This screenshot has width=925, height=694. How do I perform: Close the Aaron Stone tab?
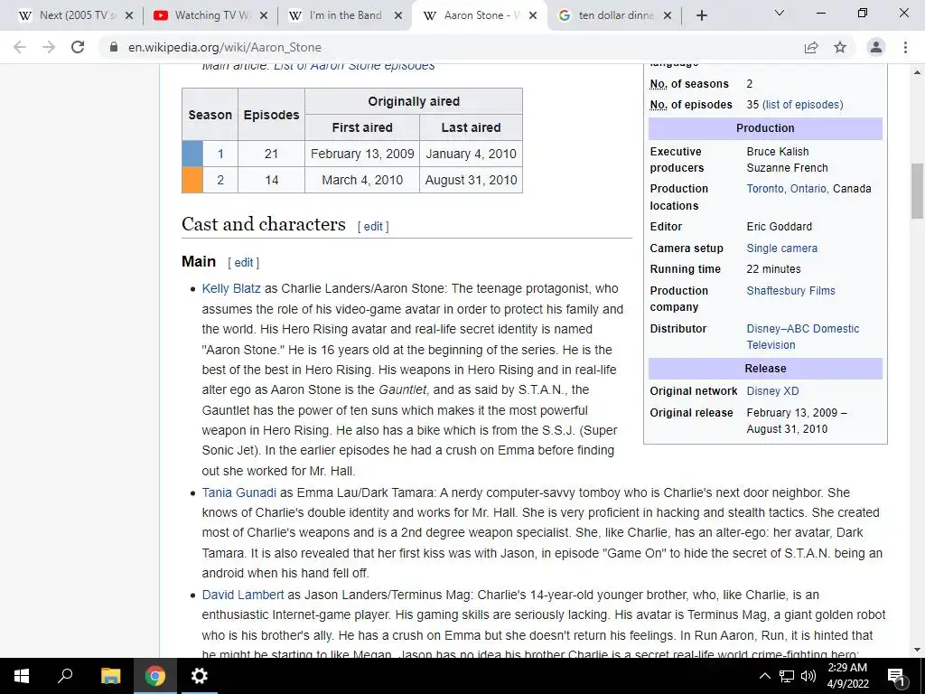click(533, 15)
